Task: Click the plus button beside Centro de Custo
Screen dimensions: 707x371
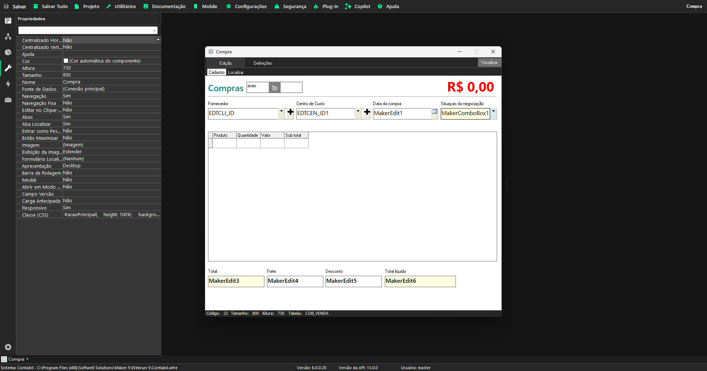Action: (x=367, y=113)
